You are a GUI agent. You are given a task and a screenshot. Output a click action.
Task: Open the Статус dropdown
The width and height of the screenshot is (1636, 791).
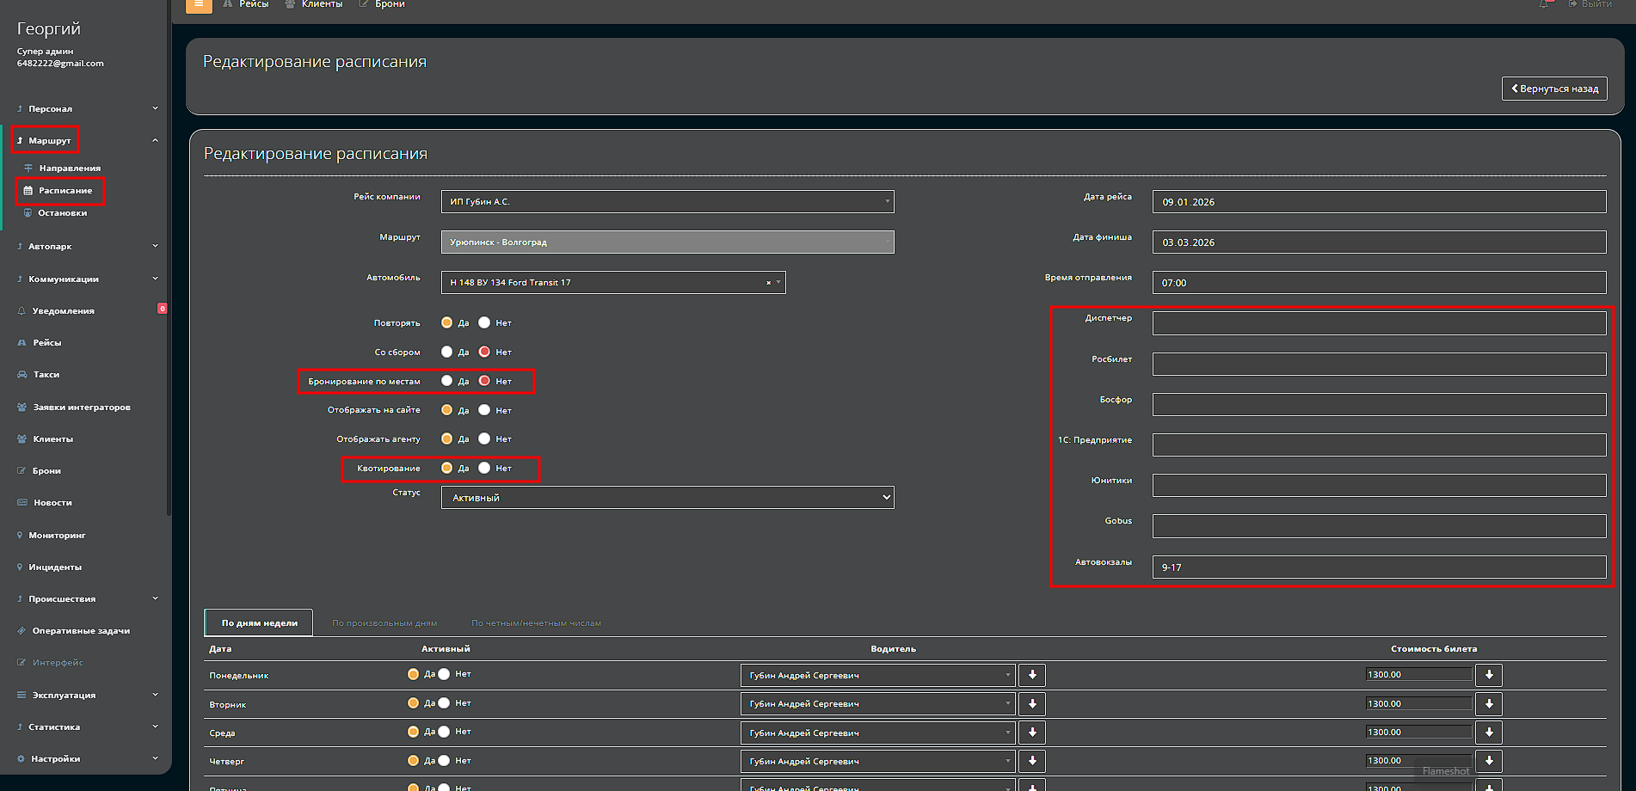(x=667, y=498)
